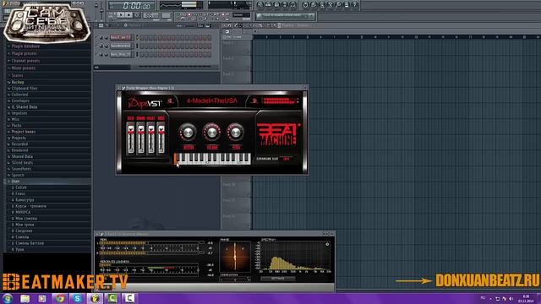Select the Sliced beats folder

pyautogui.click(x=22, y=163)
